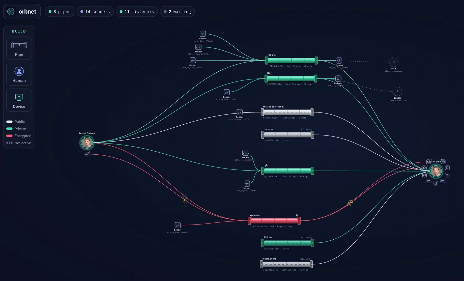Click the Sender icon orb_pk_live_f98ff2
This screenshot has height=281, width=464.
point(240,112)
